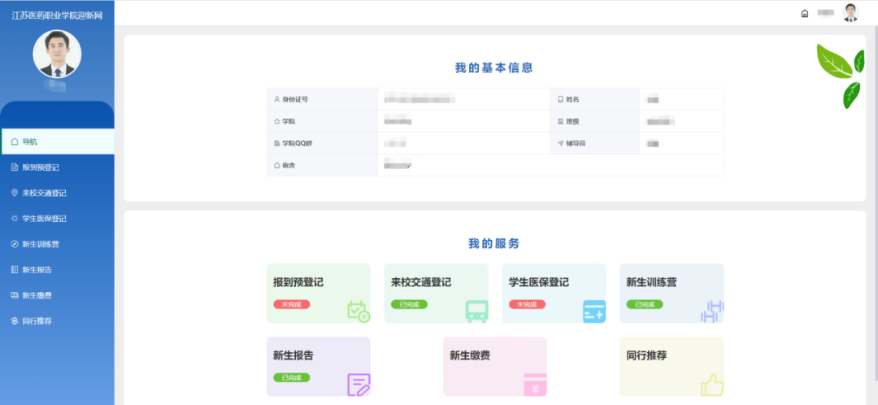Click the card icon on 学生医保登记 tile
Viewport: 878px width, 405px height.
point(594,311)
